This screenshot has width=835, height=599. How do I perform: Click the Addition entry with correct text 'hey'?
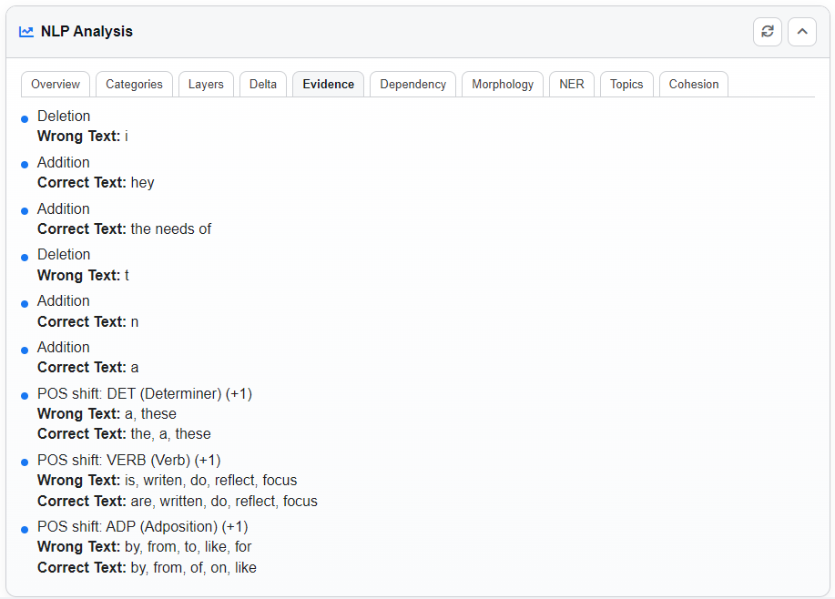pyautogui.click(x=64, y=163)
